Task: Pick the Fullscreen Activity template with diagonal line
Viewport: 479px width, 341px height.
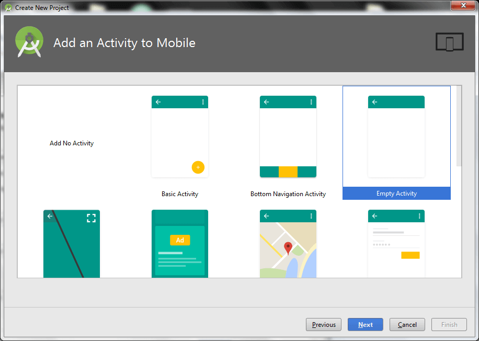Action: coord(72,243)
